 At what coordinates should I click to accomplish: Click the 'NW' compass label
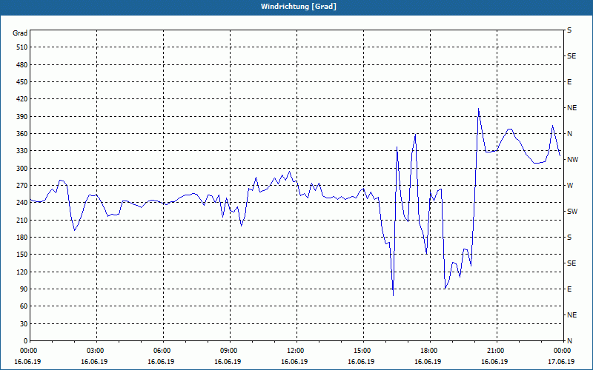(572, 160)
